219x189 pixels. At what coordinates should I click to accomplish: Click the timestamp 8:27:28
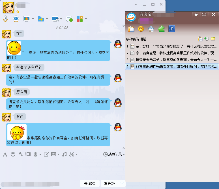pos(62,27)
